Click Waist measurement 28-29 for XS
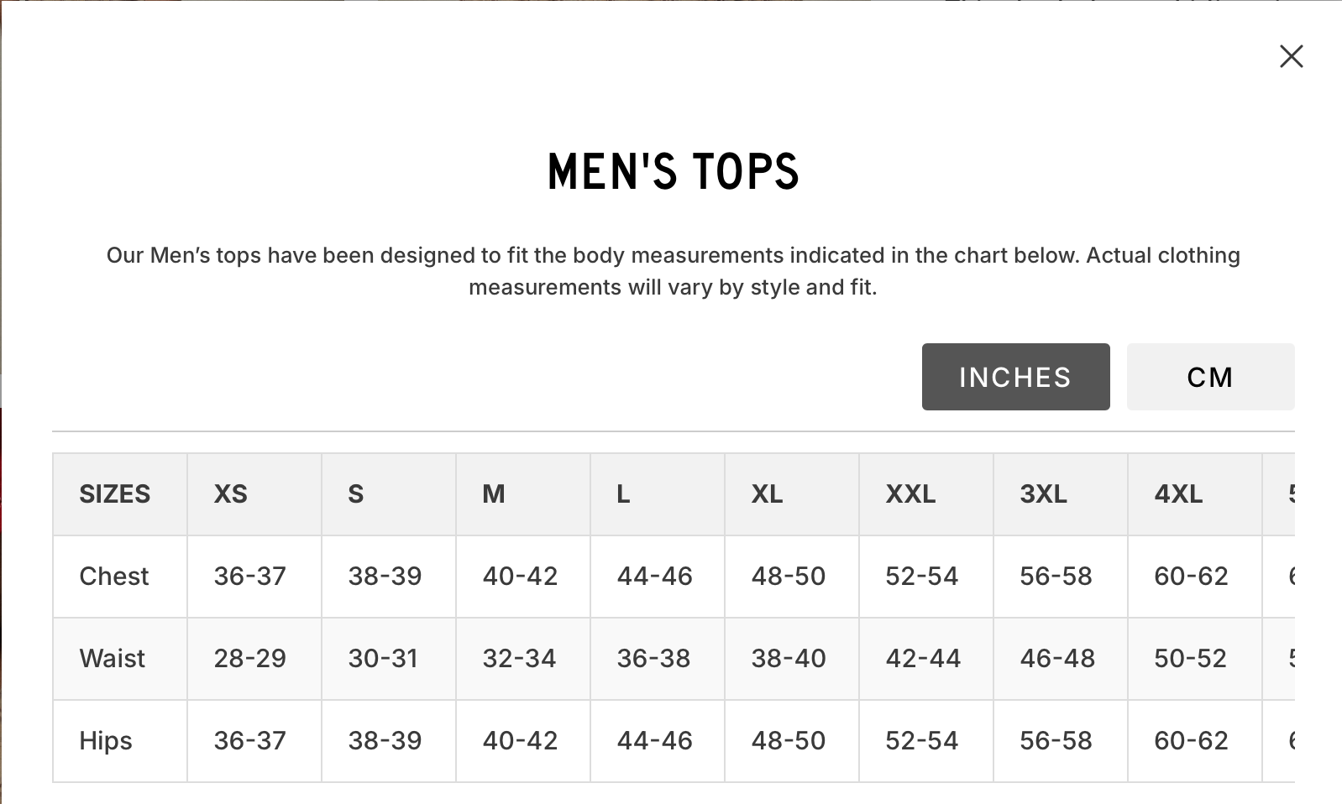Image resolution: width=1342 pixels, height=804 pixels. [x=250, y=658]
